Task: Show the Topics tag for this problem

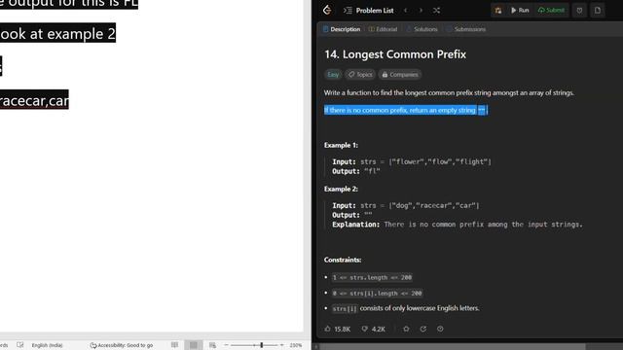Action: [360, 74]
